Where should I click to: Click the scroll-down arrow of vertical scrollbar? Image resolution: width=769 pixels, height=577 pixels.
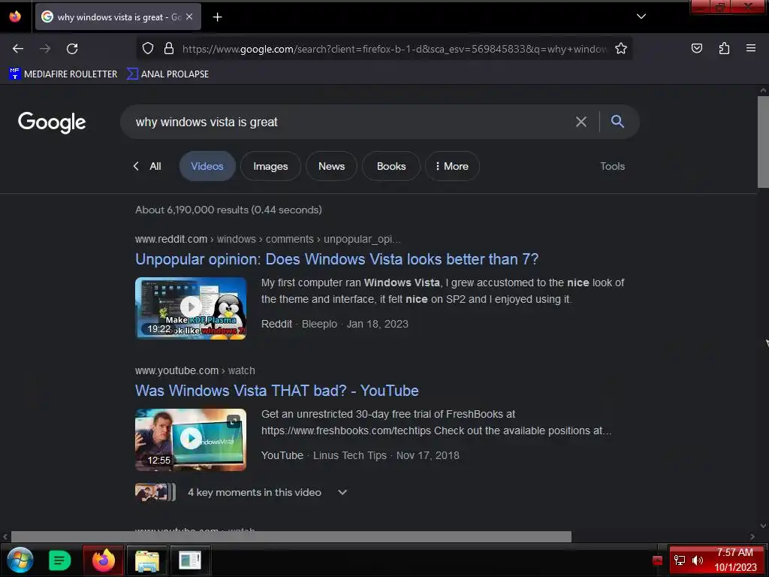(x=763, y=526)
